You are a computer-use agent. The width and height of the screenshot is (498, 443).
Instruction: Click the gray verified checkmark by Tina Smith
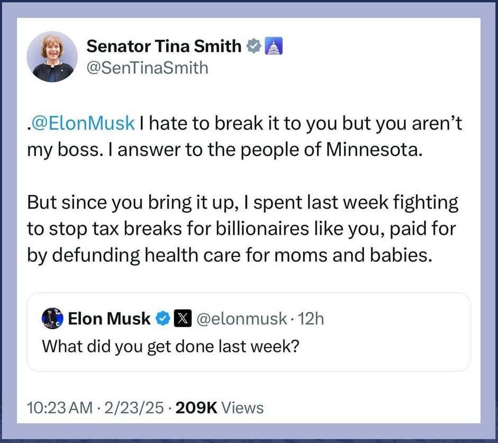coord(253,47)
